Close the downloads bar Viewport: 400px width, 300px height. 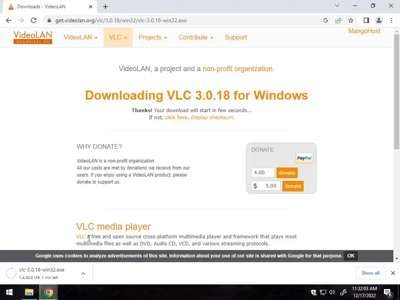click(393, 273)
